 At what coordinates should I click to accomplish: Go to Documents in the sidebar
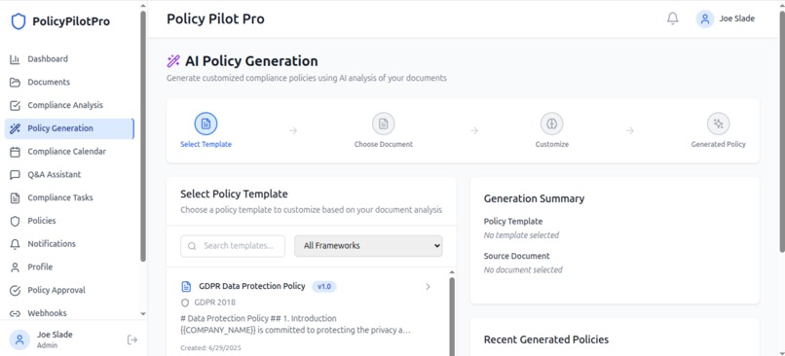[x=69, y=83]
